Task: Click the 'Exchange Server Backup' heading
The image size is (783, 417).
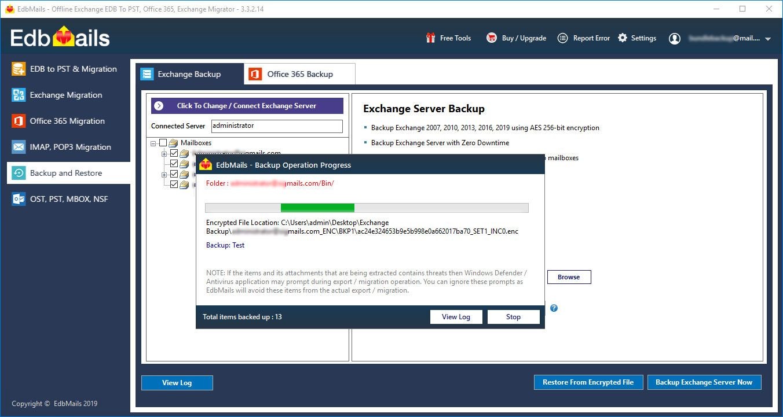Action: tap(424, 109)
